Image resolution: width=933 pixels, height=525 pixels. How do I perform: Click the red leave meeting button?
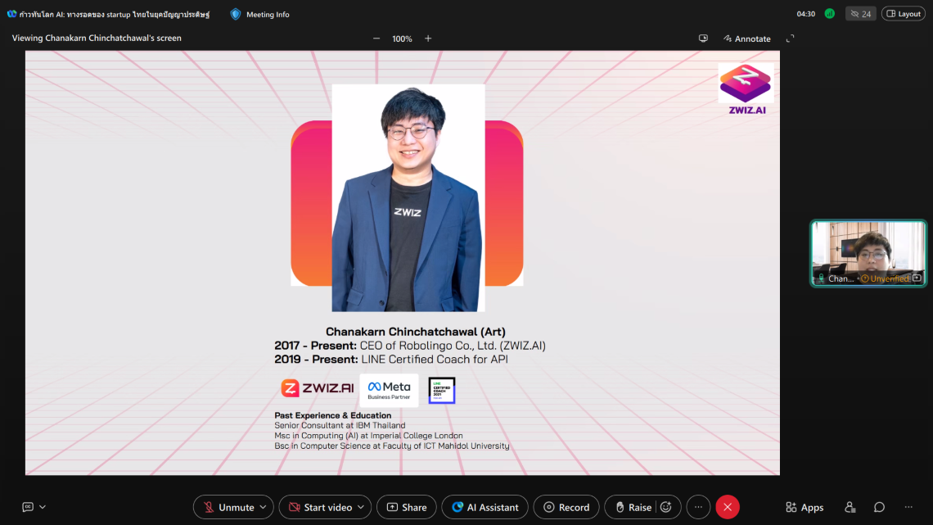tap(727, 507)
